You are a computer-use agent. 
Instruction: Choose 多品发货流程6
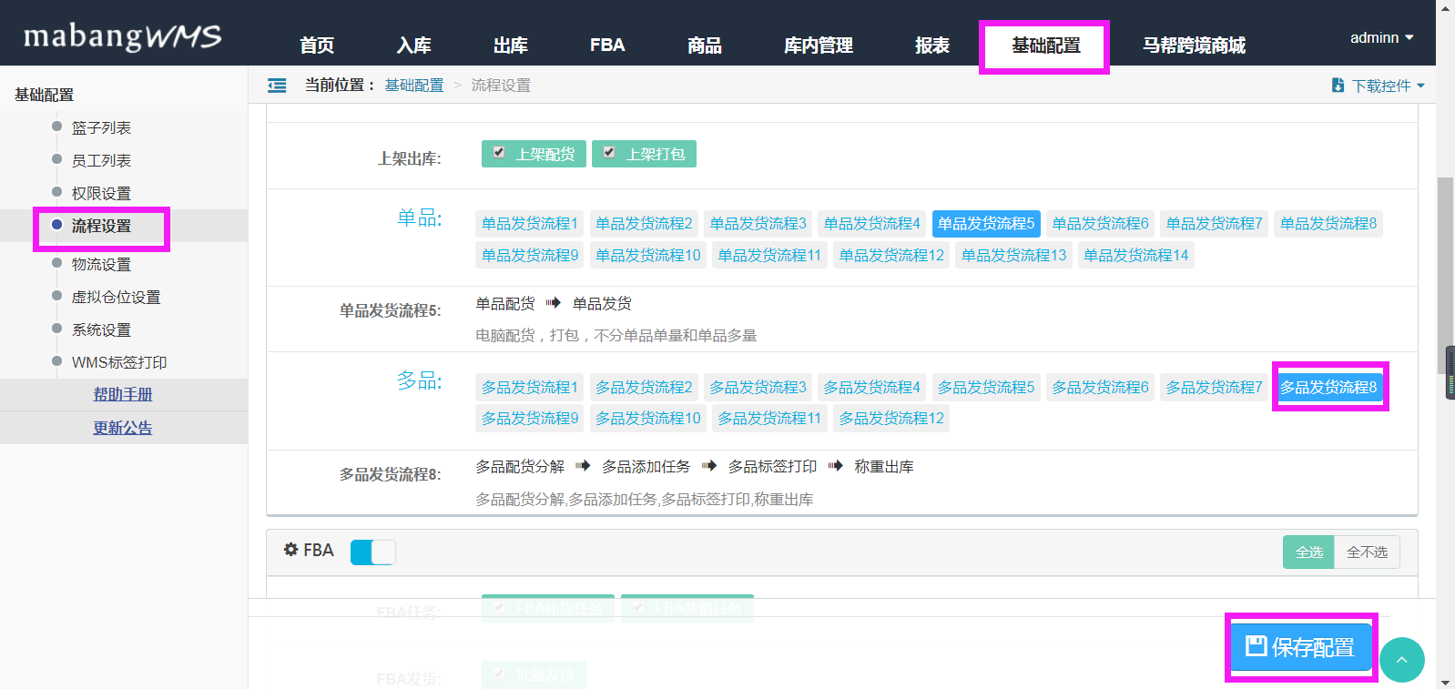click(1100, 388)
